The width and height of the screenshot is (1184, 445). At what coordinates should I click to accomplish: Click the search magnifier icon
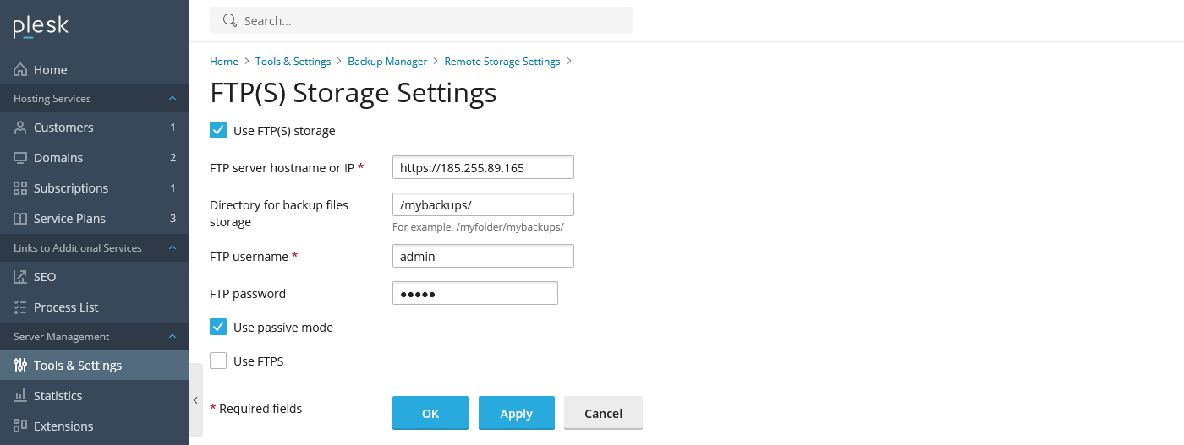(229, 20)
